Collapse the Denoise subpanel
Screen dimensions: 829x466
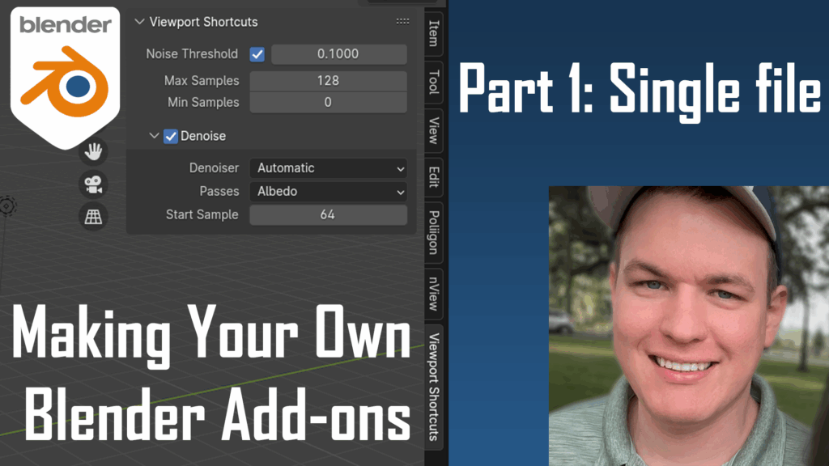tap(154, 136)
